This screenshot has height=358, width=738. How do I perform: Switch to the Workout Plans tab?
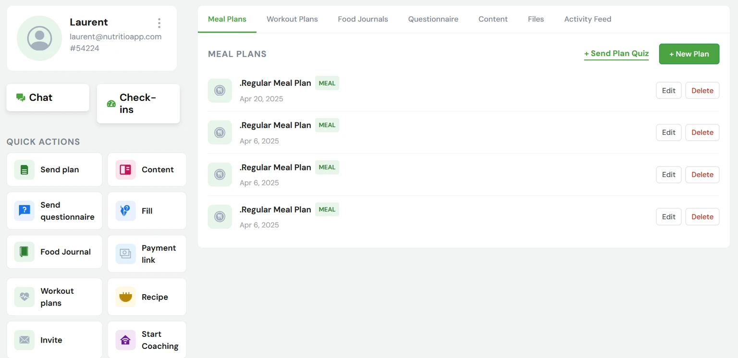292,19
